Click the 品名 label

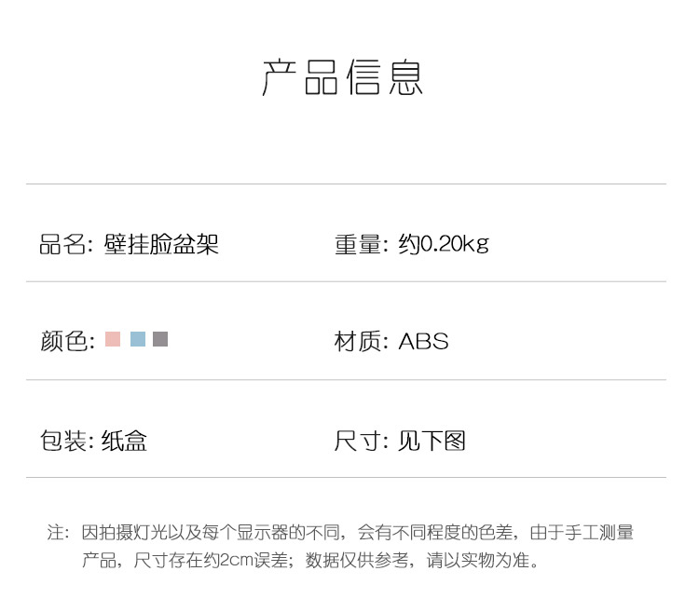point(62,244)
